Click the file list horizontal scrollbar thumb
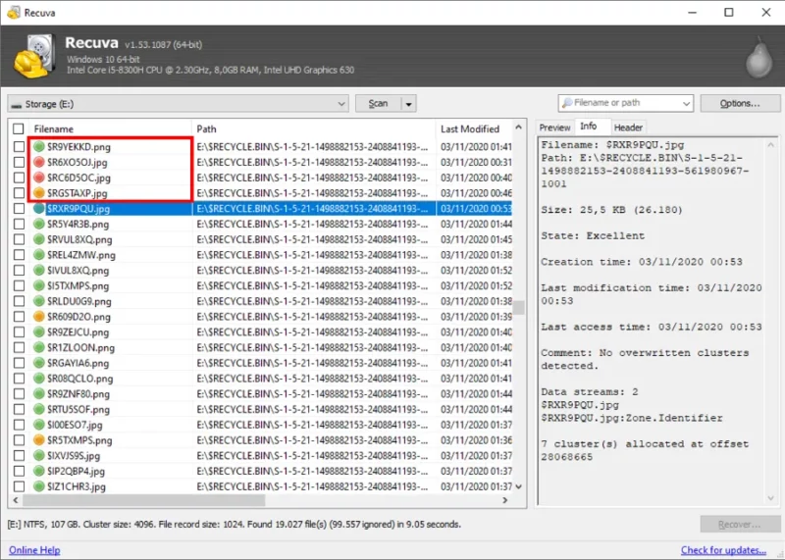This screenshot has width=785, height=560. tap(143, 500)
